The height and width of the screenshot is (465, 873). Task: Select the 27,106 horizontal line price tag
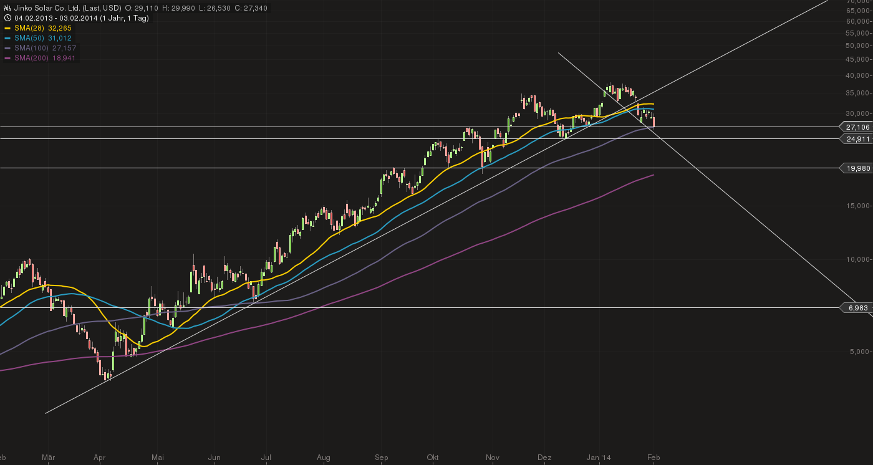[x=856, y=127]
